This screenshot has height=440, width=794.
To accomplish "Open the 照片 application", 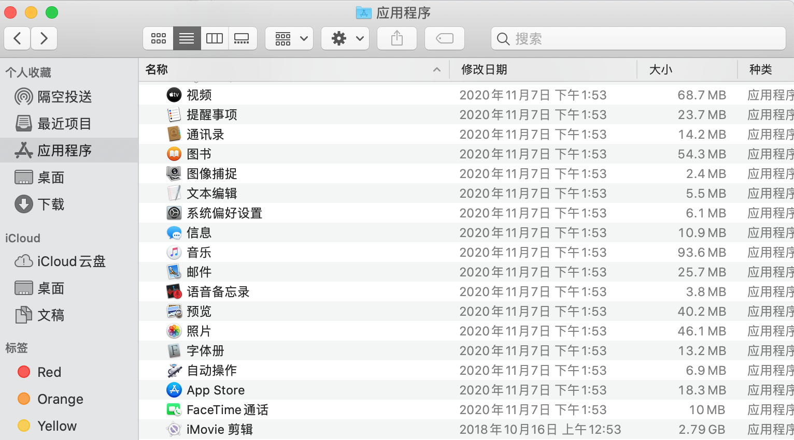I will [198, 331].
